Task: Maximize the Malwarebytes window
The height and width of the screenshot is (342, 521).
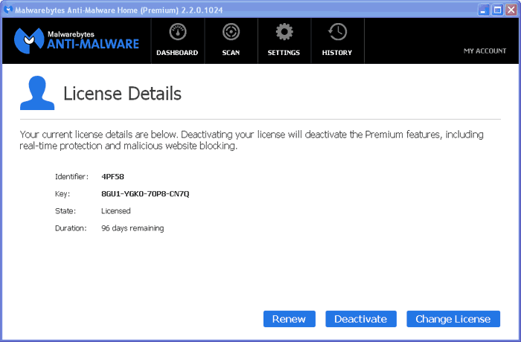Action: coord(497,10)
